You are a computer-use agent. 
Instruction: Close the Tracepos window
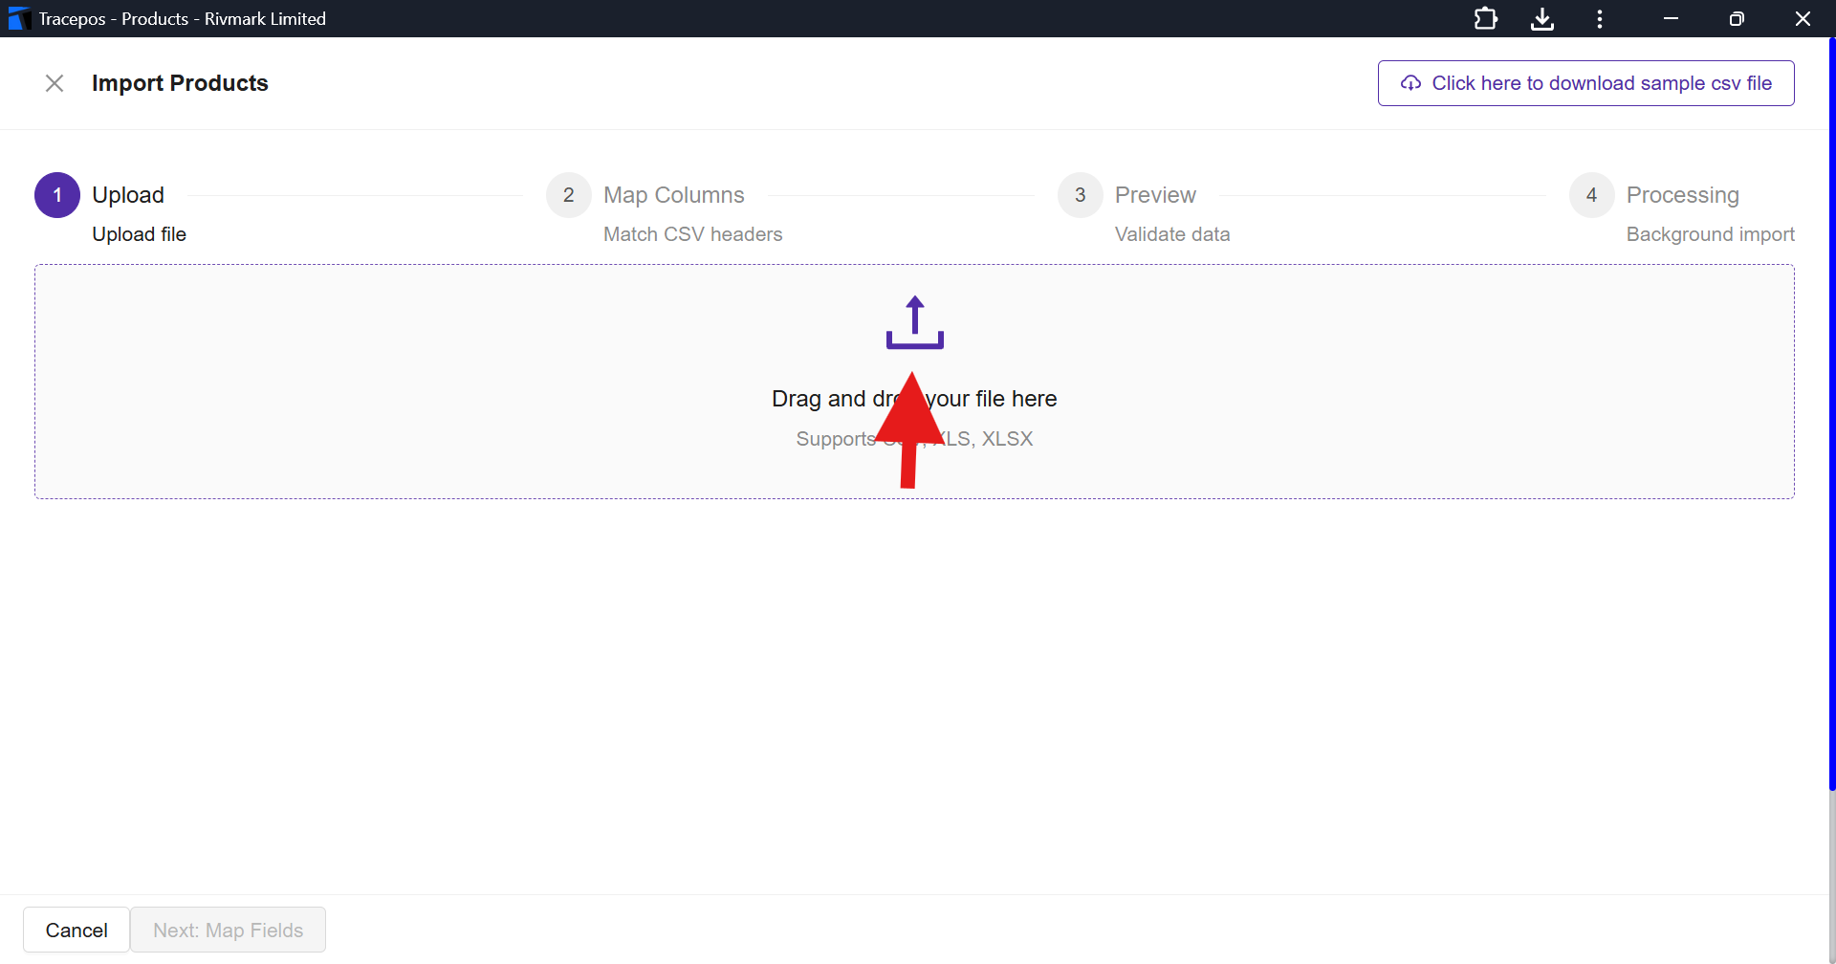(1803, 18)
